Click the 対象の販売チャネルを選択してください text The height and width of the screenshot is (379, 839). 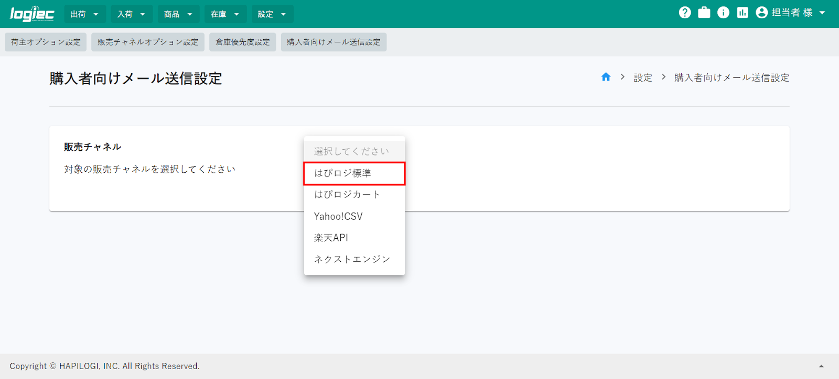(x=149, y=169)
